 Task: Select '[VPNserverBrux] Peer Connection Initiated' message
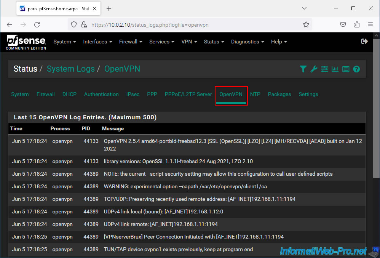(194, 237)
